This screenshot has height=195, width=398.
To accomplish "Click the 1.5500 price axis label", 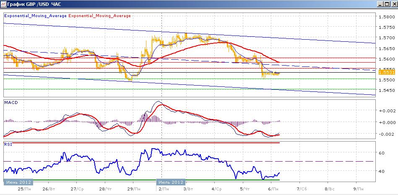I will 387,80.
